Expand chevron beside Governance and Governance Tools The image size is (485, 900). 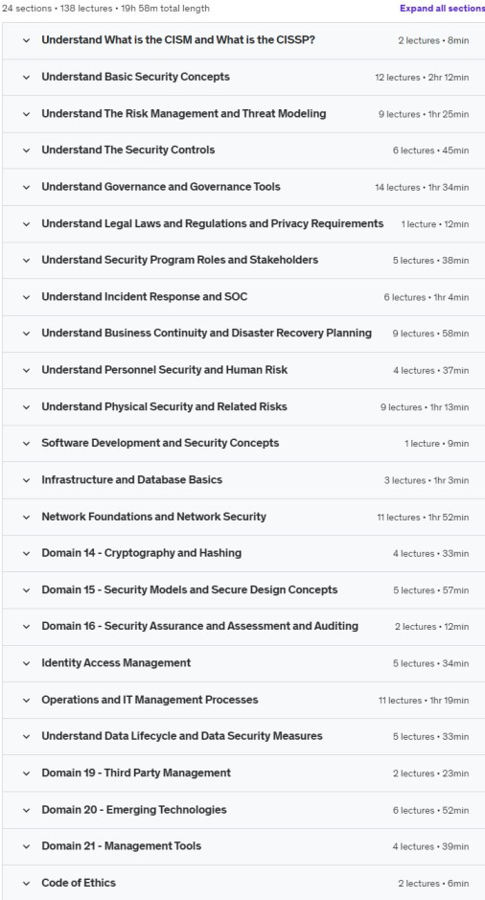27,187
